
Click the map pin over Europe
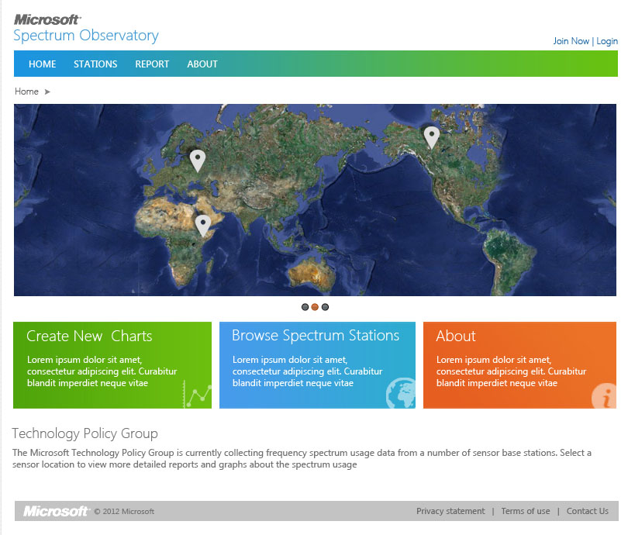(x=198, y=159)
